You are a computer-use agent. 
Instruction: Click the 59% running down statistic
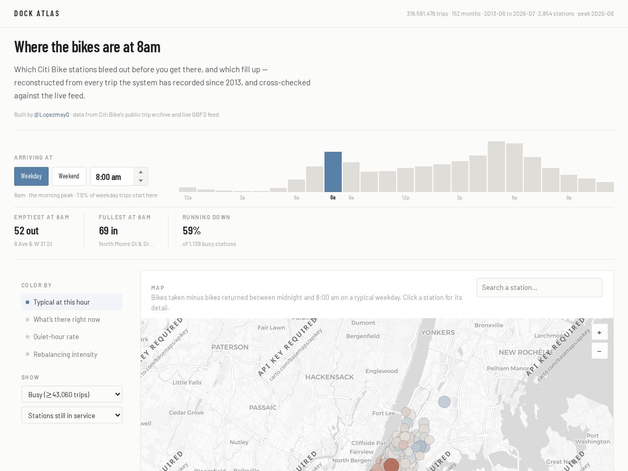tap(192, 230)
